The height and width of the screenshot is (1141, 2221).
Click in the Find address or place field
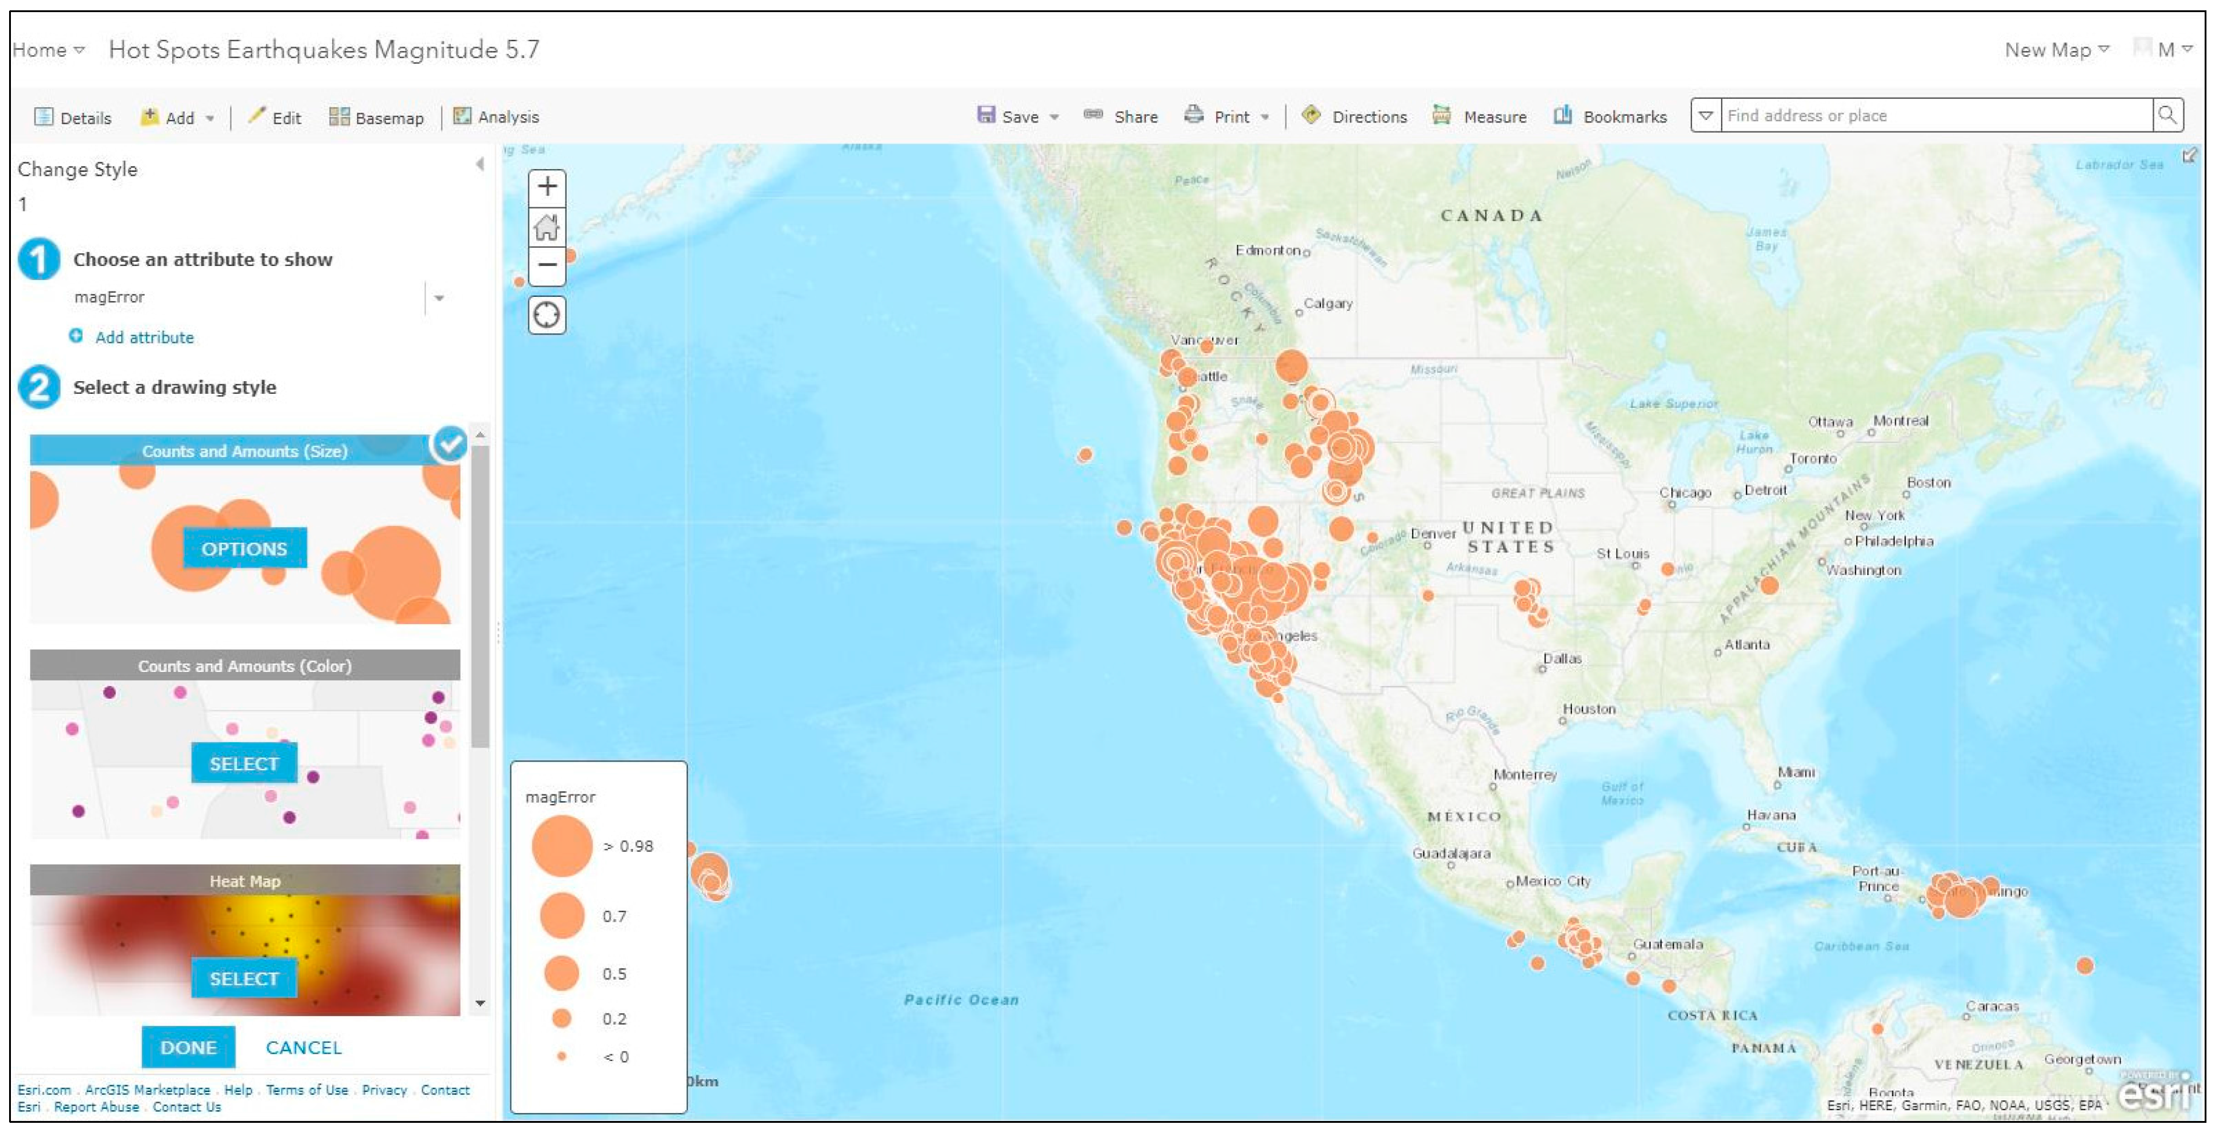(x=1931, y=116)
